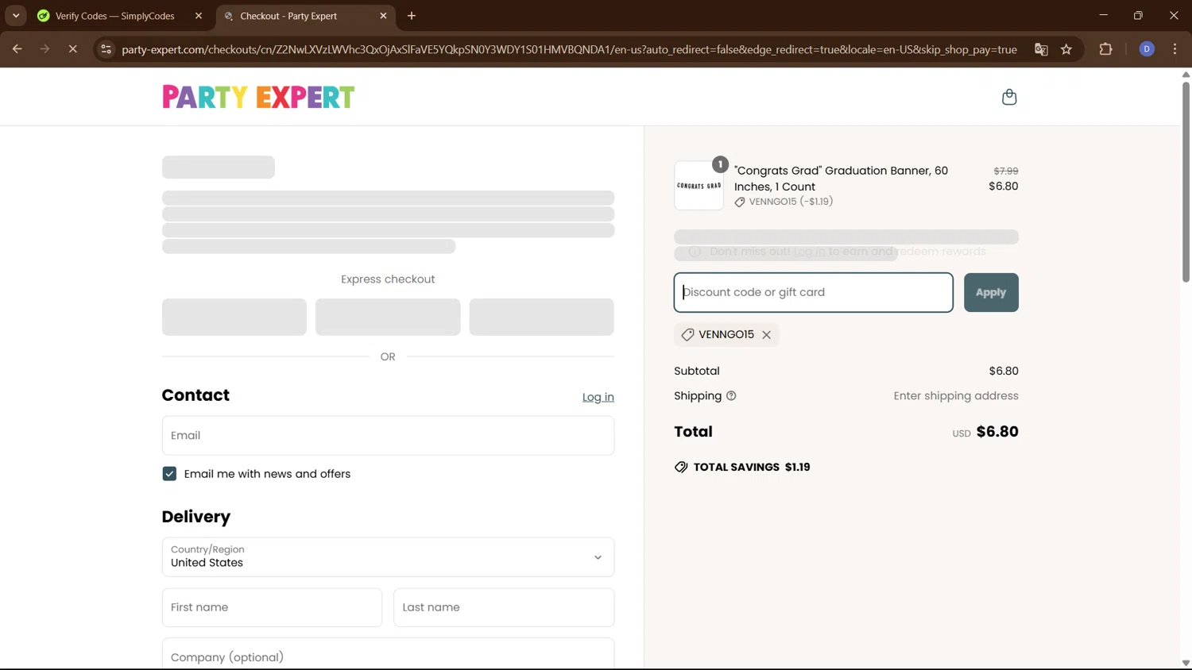Click the shipping info question mark icon
This screenshot has width=1192, height=670.
(731, 396)
